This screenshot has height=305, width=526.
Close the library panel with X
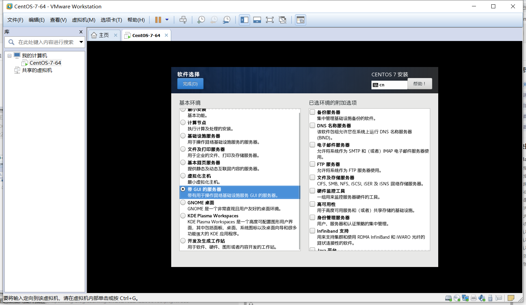(x=81, y=32)
